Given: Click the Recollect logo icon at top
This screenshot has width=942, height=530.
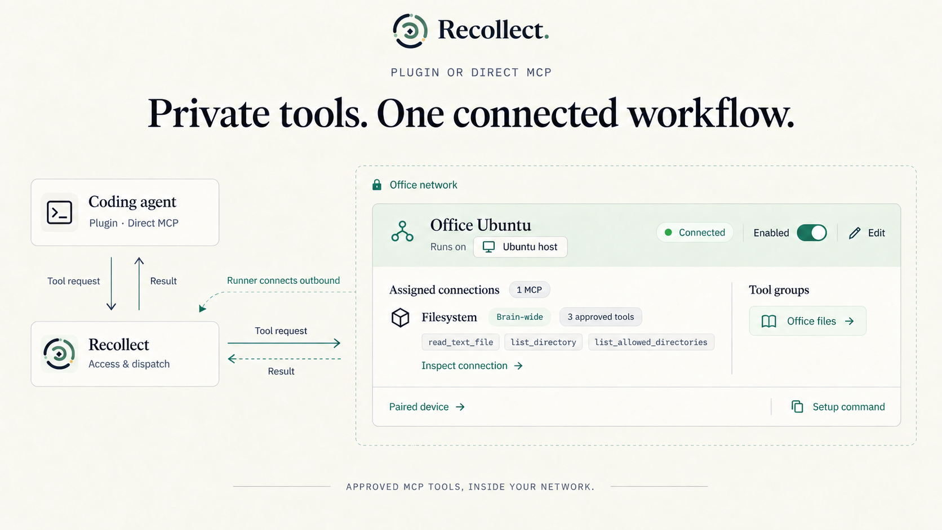Looking at the screenshot, I should 410,30.
